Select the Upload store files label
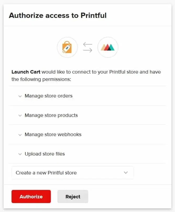The height and width of the screenshot is (212, 175). pyautogui.click(x=45, y=154)
